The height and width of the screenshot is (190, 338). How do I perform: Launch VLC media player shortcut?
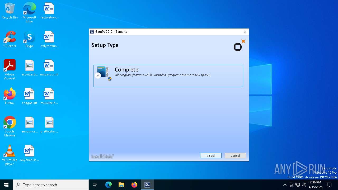click(10, 155)
